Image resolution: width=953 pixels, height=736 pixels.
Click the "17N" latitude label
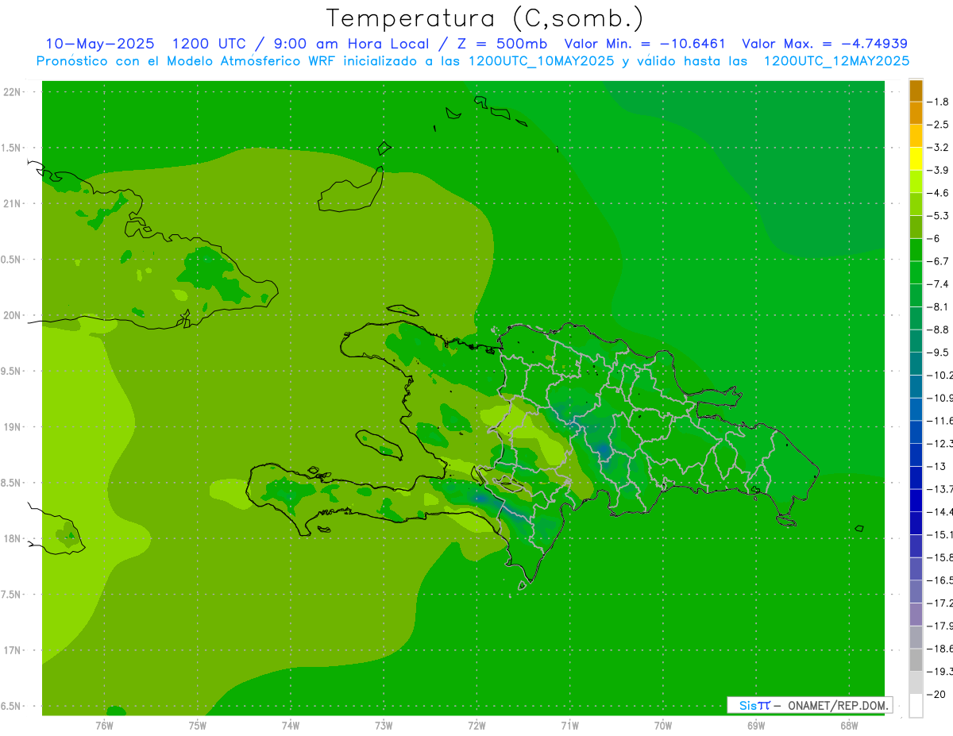[x=12, y=649]
